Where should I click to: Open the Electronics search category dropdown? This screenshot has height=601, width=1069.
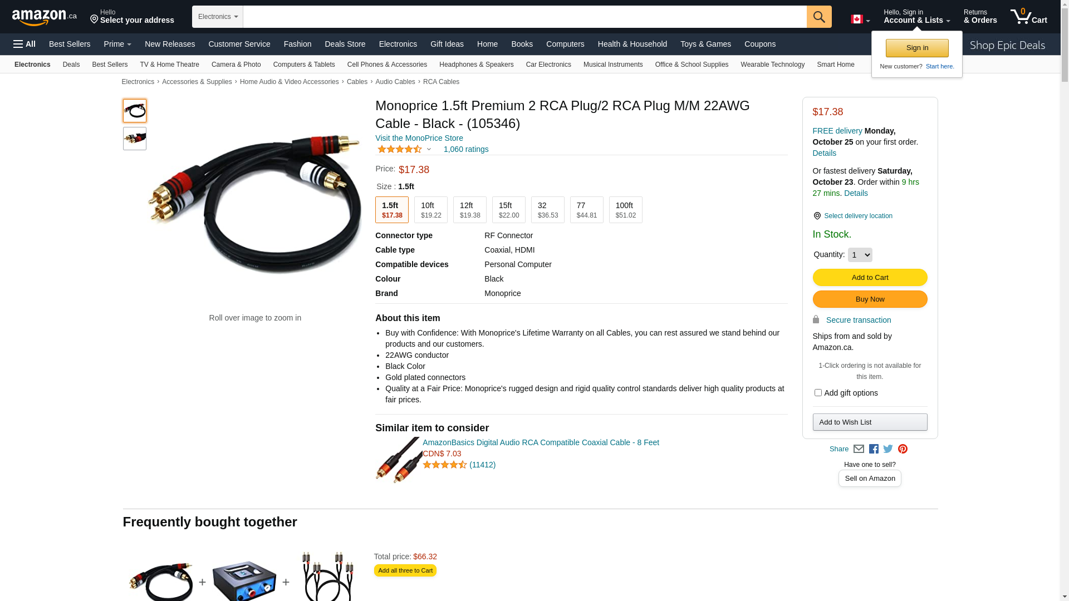[x=218, y=17]
